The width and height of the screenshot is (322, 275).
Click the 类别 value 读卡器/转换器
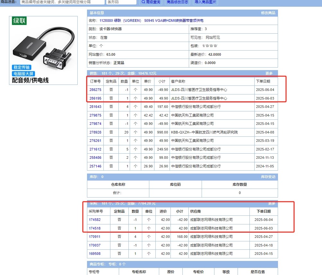110,29
